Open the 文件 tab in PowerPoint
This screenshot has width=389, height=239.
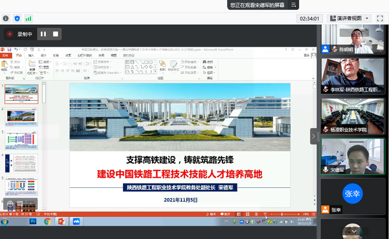[x=6, y=55]
